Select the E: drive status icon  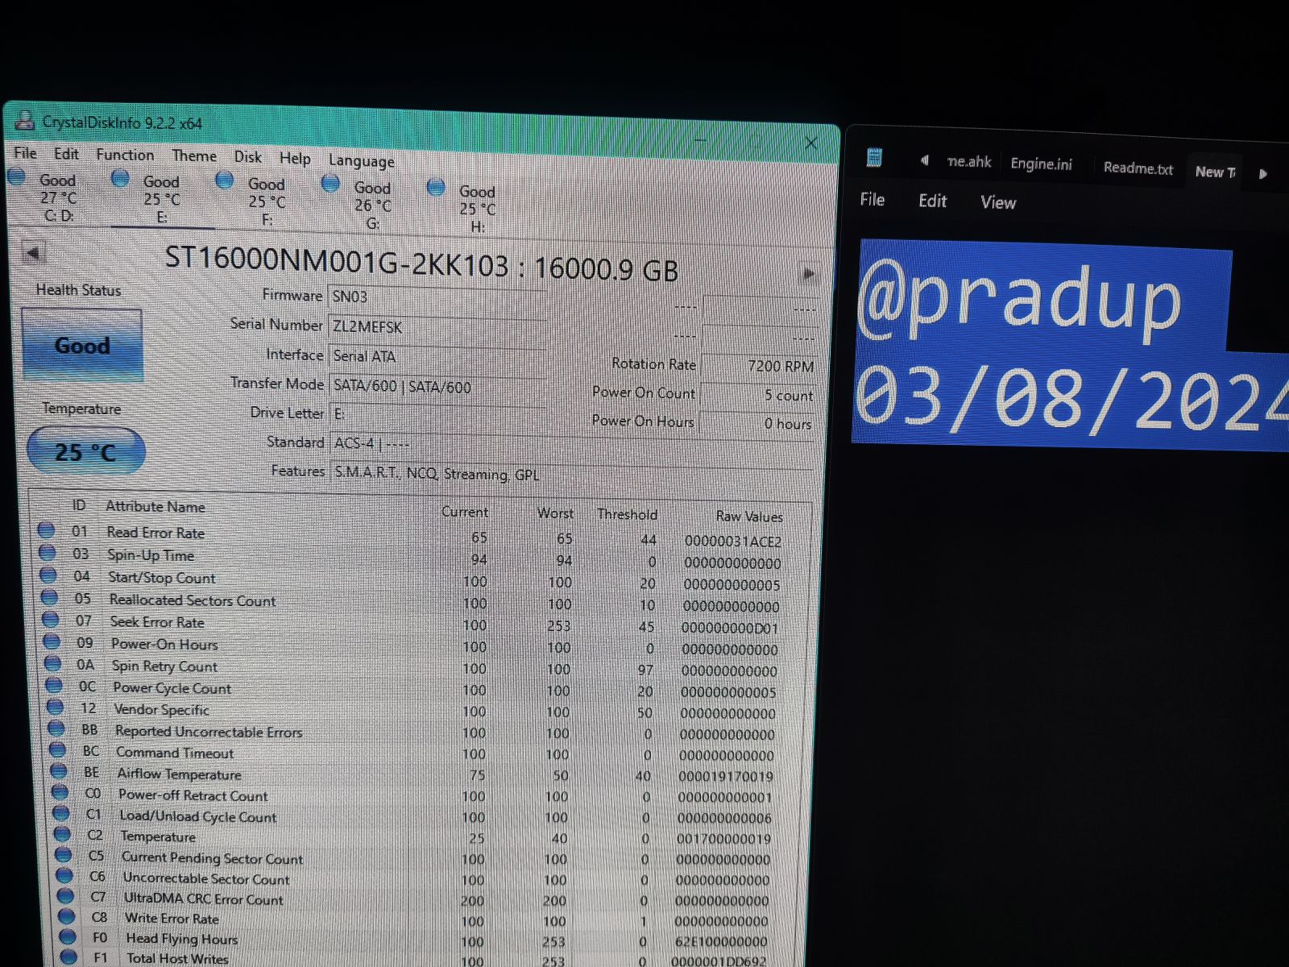click(x=120, y=178)
